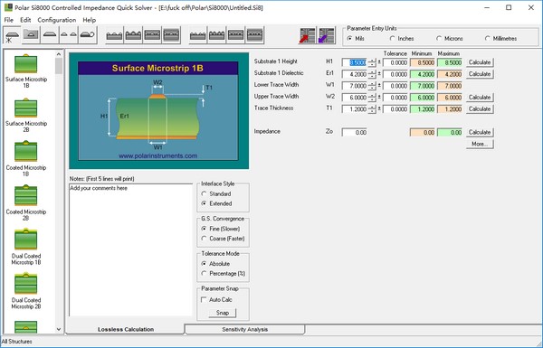The image size is (543, 348).
Task: Click the red arrow toolbar icon
Action: tap(308, 35)
